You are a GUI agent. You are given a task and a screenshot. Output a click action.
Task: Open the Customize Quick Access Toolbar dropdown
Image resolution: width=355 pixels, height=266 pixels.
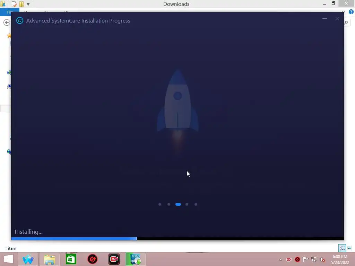pos(28,4)
